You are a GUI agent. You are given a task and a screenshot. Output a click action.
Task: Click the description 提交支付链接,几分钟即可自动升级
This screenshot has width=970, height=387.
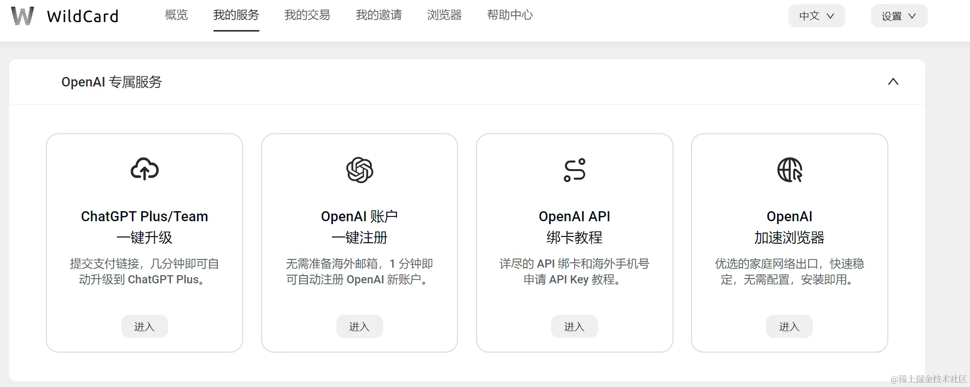tap(145, 271)
